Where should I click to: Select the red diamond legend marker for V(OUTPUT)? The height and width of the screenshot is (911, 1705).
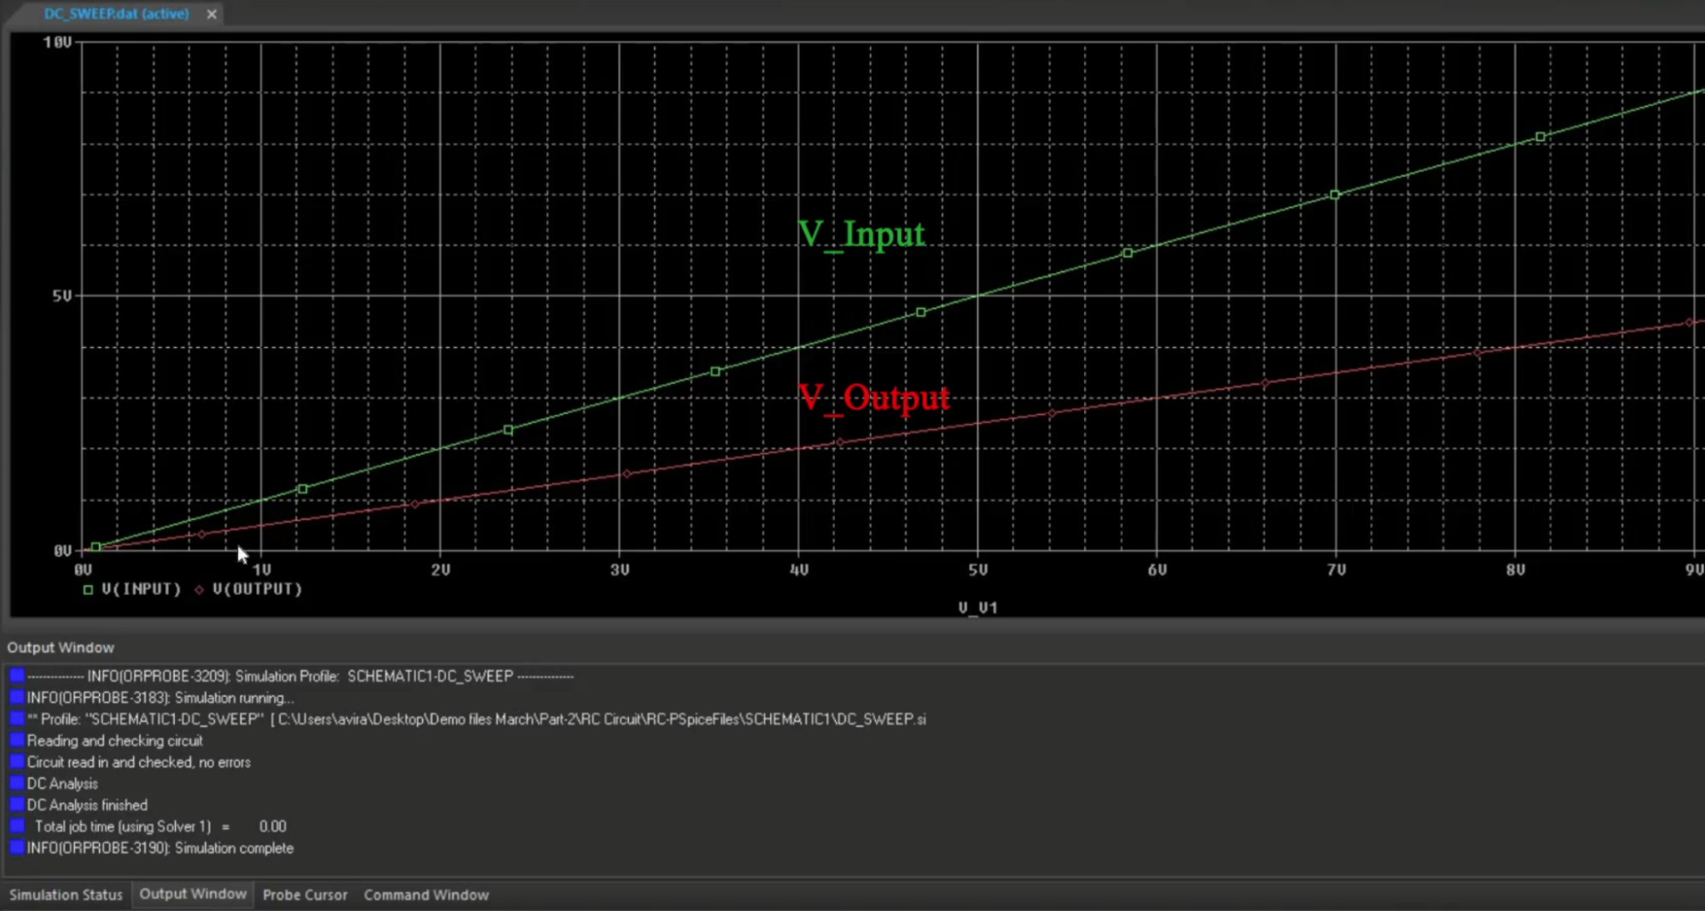(200, 589)
